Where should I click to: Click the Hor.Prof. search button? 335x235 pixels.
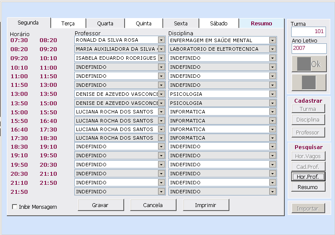click(308, 177)
